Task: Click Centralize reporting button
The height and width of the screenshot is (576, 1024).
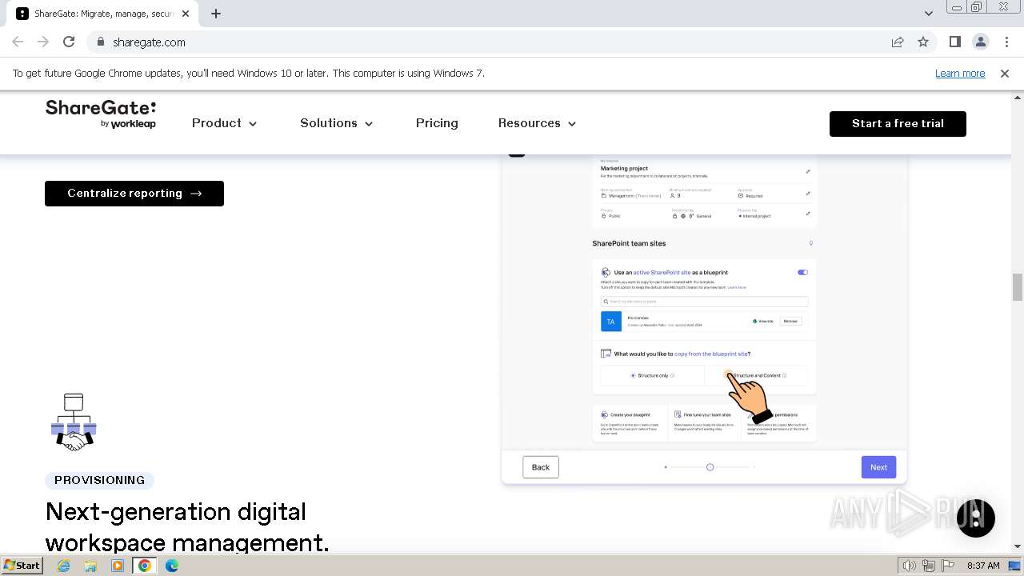Action: pyautogui.click(x=134, y=193)
